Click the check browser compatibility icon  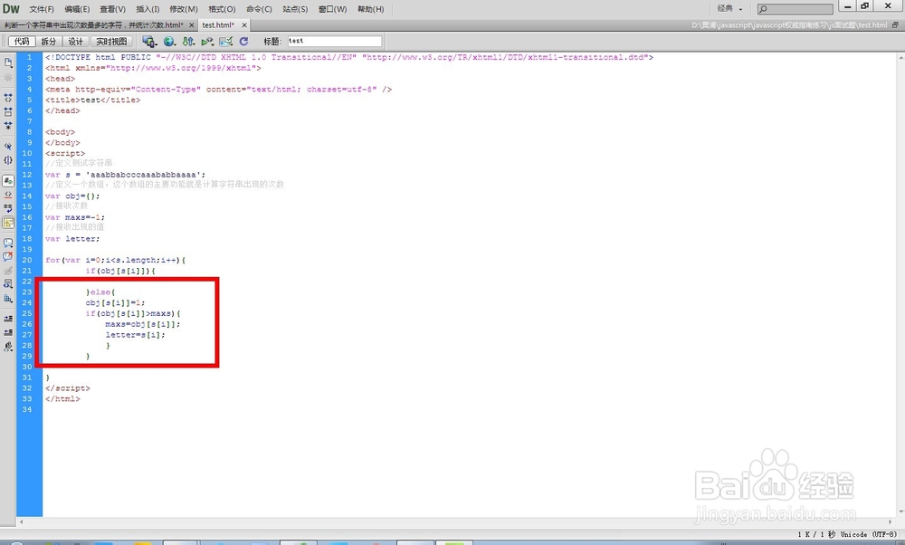pyautogui.click(x=225, y=42)
